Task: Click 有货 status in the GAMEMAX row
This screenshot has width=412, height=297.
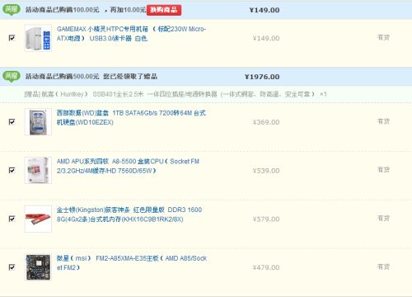Action: click(x=383, y=37)
